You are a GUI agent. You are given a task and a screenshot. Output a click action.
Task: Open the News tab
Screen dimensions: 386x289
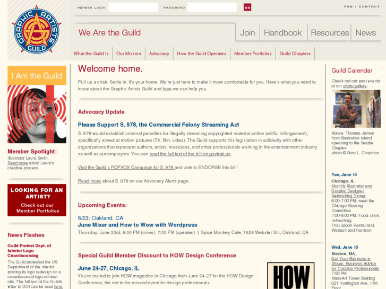coord(366,33)
